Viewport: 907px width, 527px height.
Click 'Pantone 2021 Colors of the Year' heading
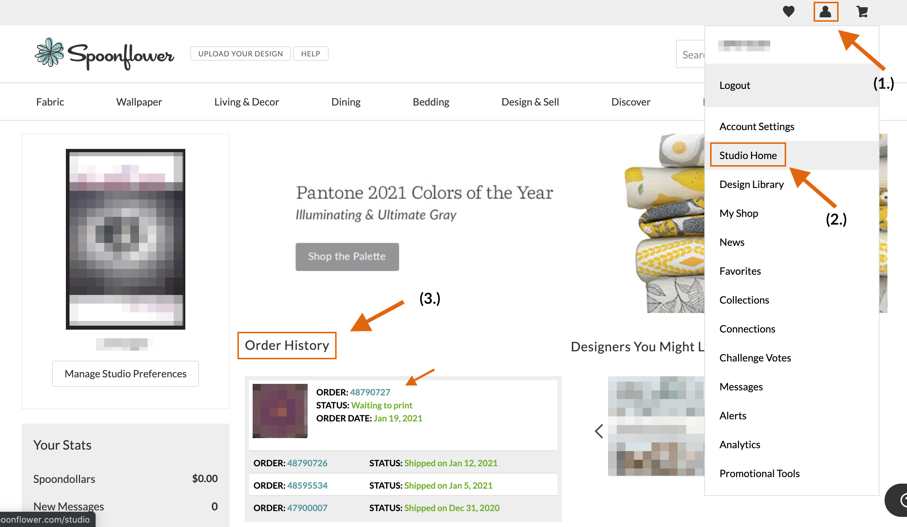pos(425,193)
